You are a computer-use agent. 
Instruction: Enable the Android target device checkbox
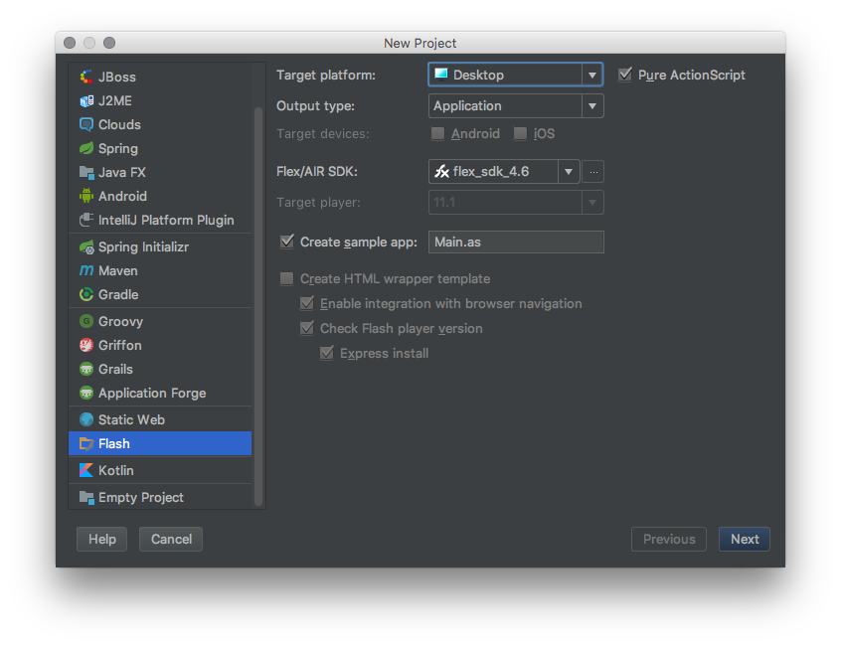pos(437,133)
